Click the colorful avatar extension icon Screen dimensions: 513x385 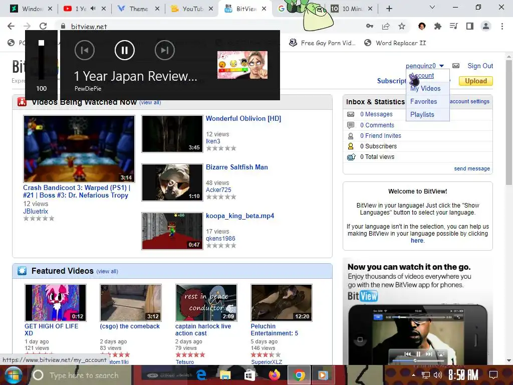tap(422, 26)
